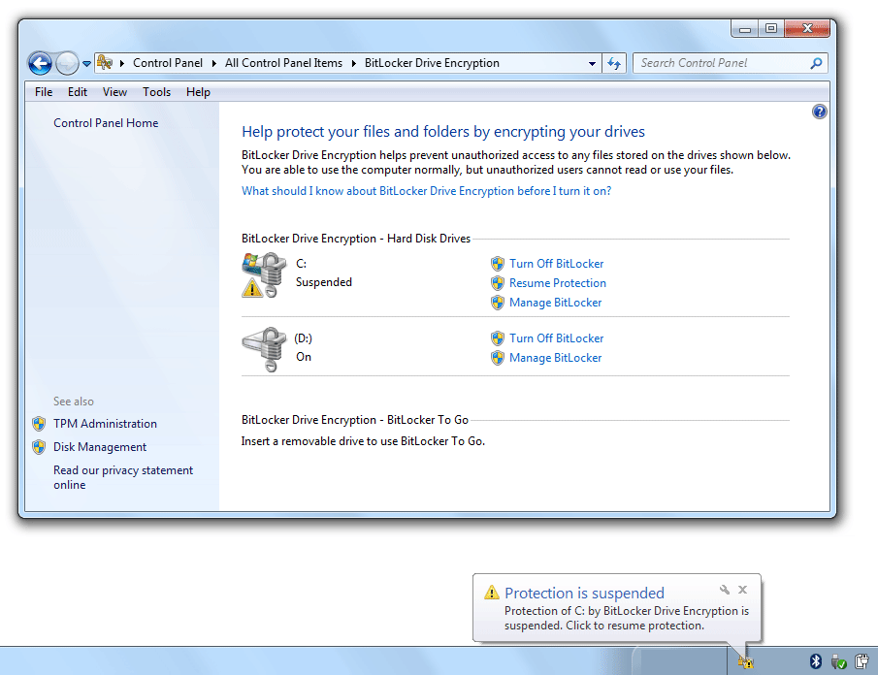This screenshot has height=675, width=878.
Task: Refresh the Control Panel page
Action: [x=614, y=63]
